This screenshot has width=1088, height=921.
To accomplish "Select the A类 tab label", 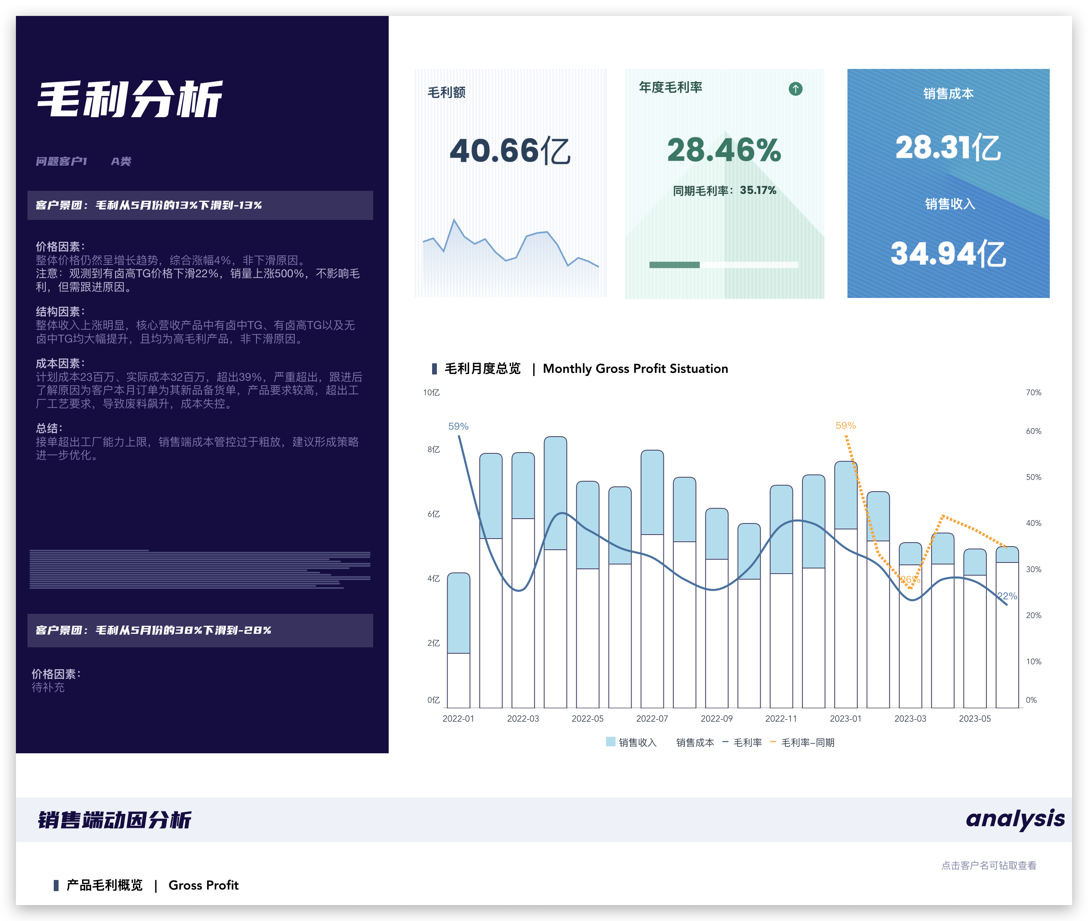I will click(x=121, y=161).
